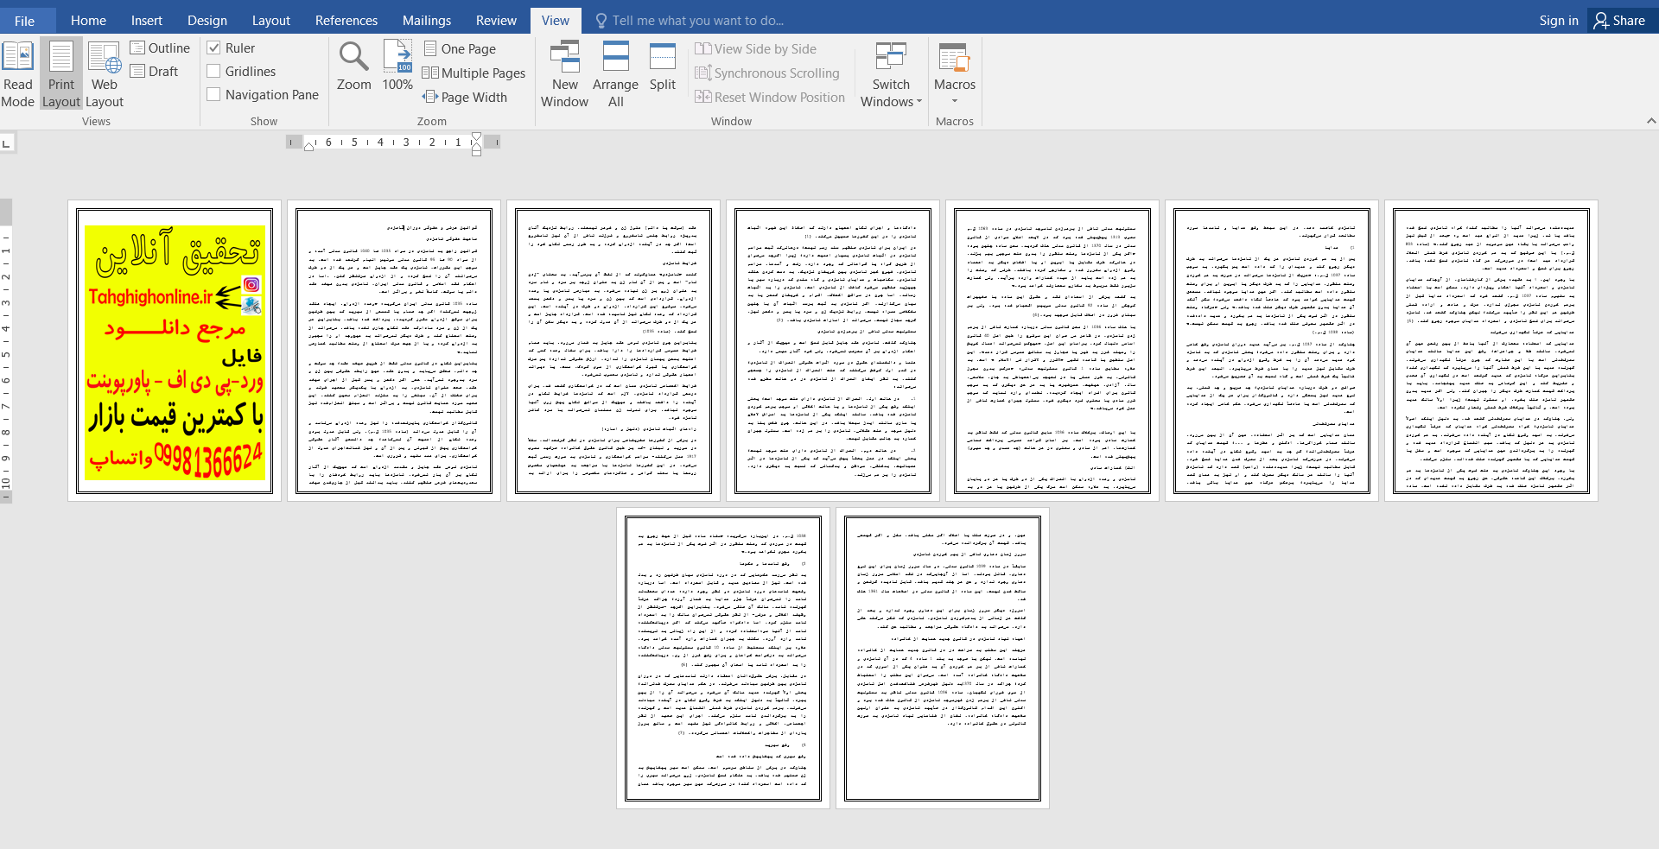Click Sign in
1659x849 pixels.
1559,21
